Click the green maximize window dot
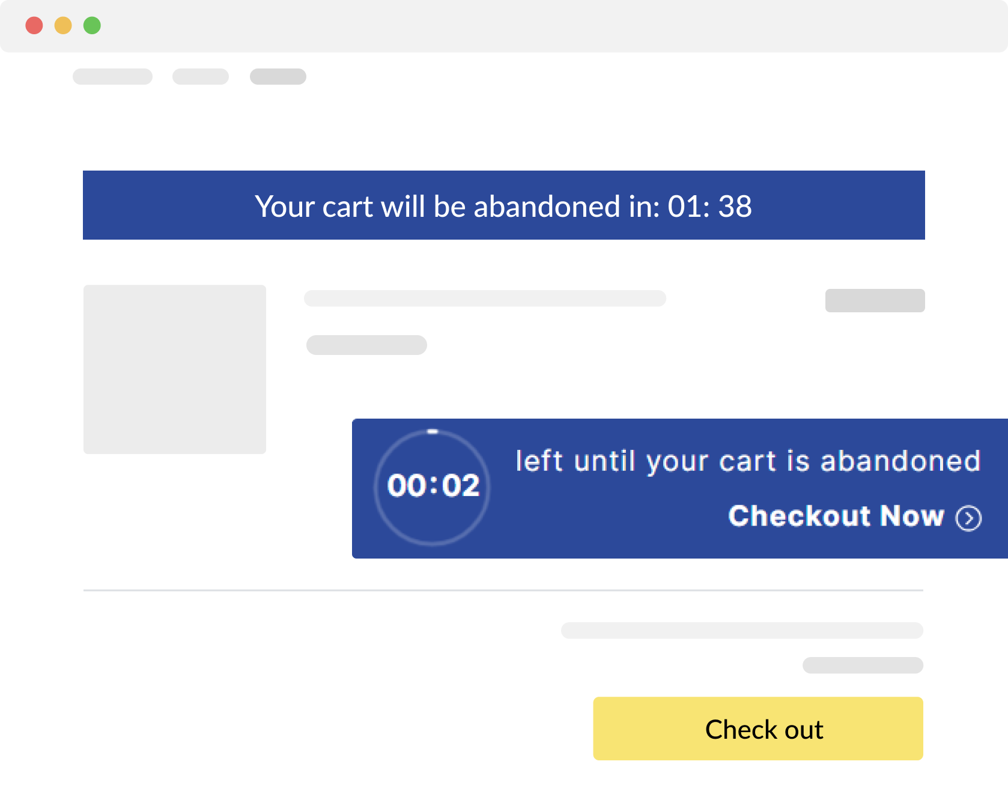The image size is (1008, 806). click(x=92, y=26)
